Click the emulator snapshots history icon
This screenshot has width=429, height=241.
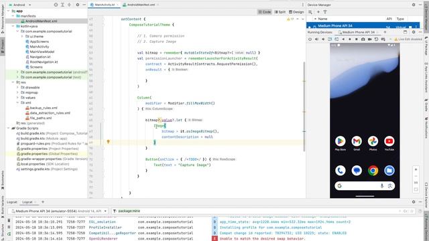point(376,39)
